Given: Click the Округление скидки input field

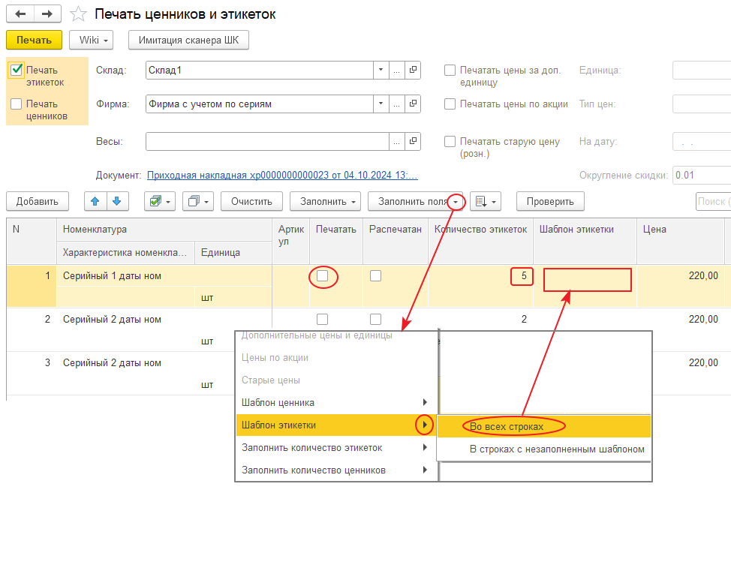Looking at the screenshot, I should [701, 175].
